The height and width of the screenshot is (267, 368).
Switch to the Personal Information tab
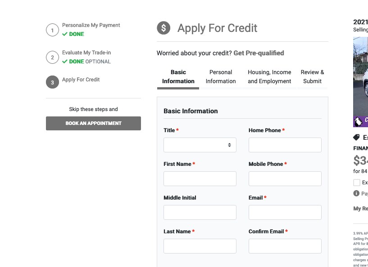[x=221, y=76]
